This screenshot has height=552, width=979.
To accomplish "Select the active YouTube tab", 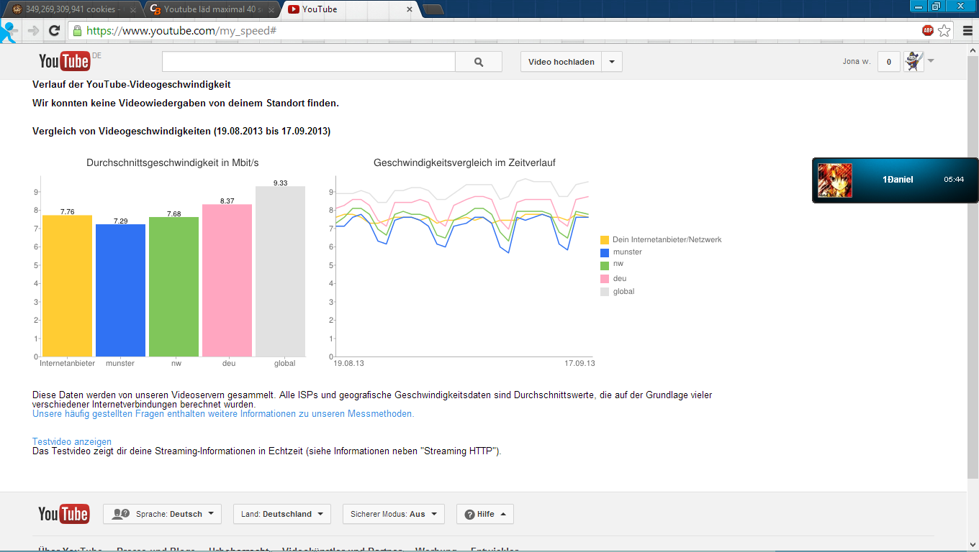I will click(x=348, y=9).
